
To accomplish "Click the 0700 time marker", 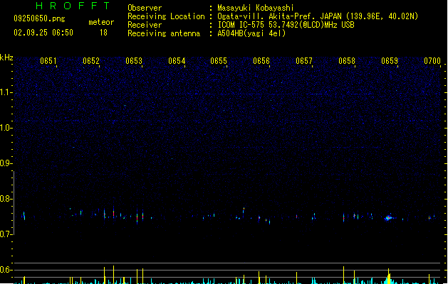I will click(432, 61).
